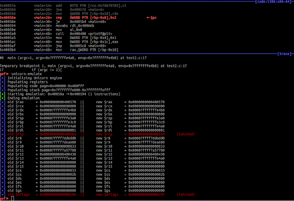
Task: Click the new $r13 register value
Action: (x=147, y=158)
